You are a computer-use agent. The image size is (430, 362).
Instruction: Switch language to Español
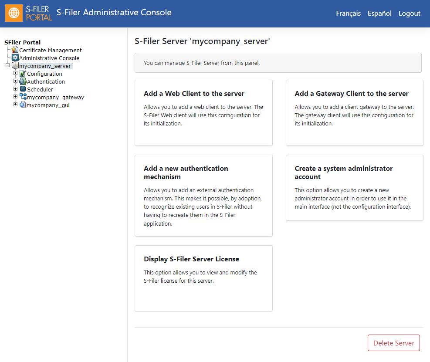click(379, 13)
